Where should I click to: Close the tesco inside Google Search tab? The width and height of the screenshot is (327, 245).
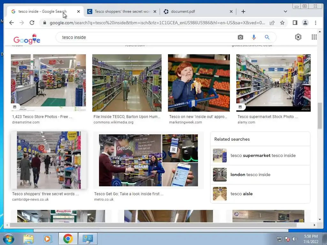click(79, 11)
